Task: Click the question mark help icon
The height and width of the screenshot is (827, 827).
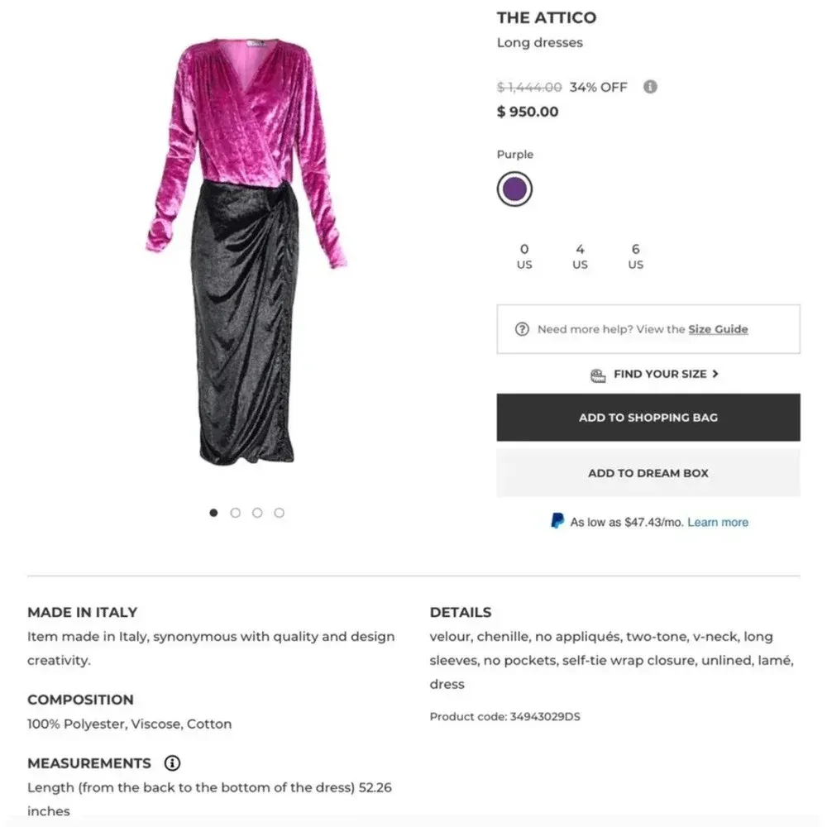Action: (522, 328)
